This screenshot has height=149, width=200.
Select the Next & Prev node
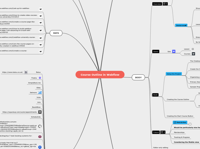180,122
